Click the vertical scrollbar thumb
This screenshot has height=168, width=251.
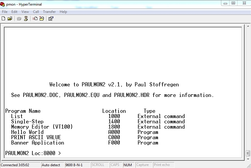pyautogui.click(x=248, y=153)
